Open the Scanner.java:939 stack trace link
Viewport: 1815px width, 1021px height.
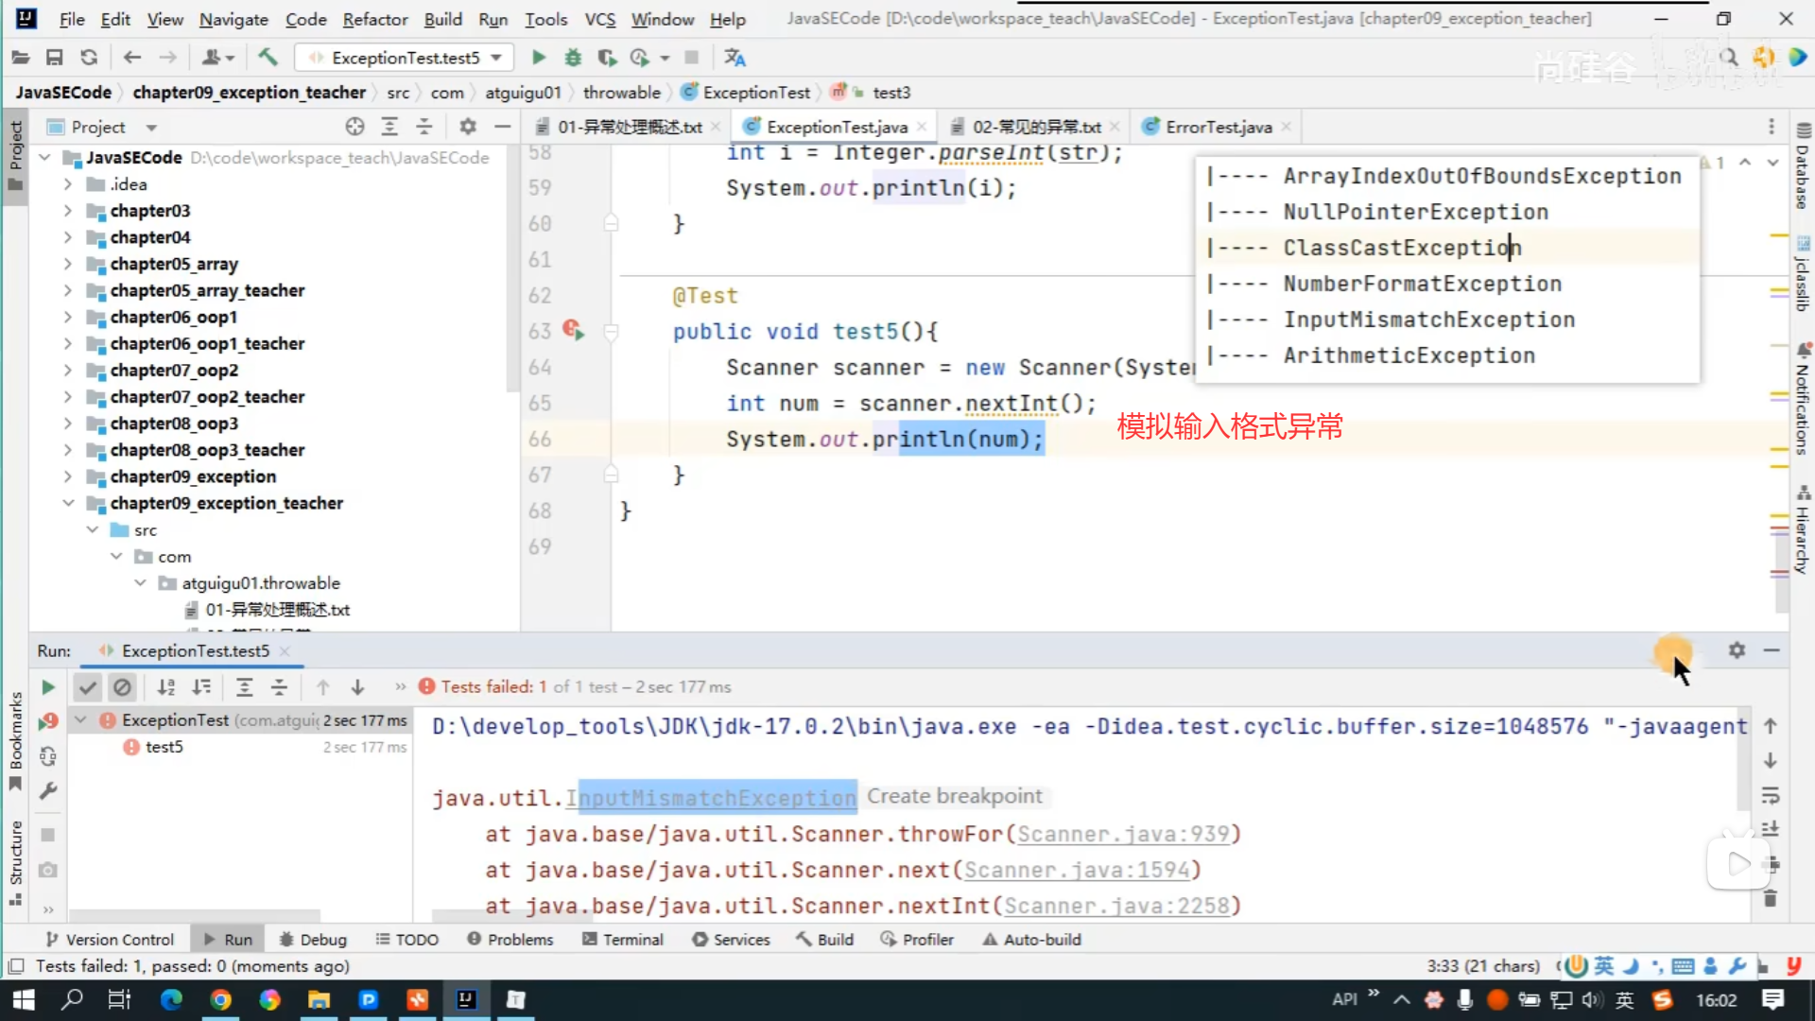pos(1123,834)
